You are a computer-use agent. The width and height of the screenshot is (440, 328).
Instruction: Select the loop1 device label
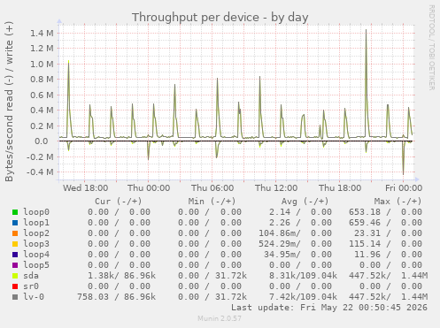pyautogui.click(x=36, y=223)
